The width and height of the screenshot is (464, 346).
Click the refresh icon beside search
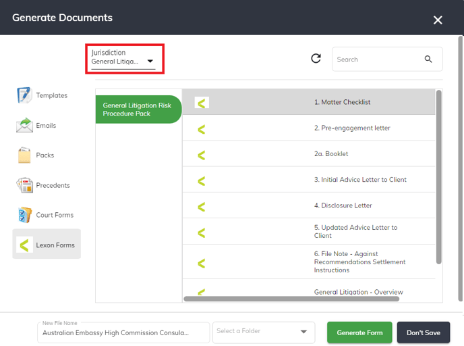pos(316,58)
